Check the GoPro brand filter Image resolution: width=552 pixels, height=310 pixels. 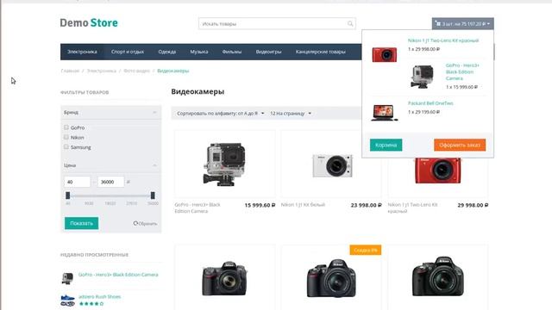click(66, 127)
